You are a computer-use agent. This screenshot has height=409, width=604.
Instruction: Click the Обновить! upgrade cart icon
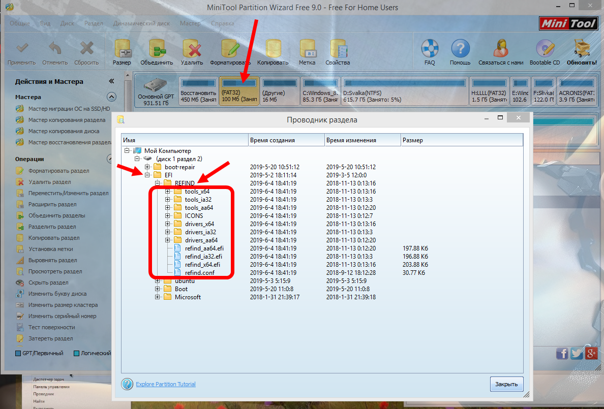pyautogui.click(x=582, y=48)
